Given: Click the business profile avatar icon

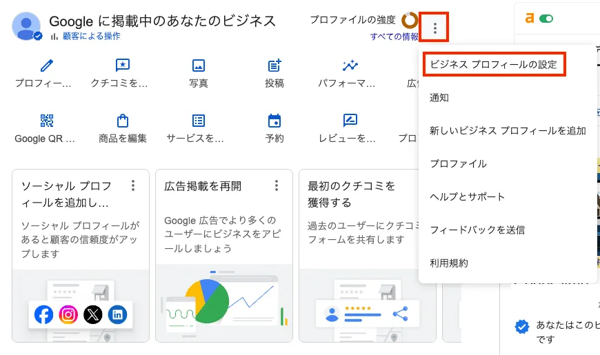Looking at the screenshot, I should (26, 26).
